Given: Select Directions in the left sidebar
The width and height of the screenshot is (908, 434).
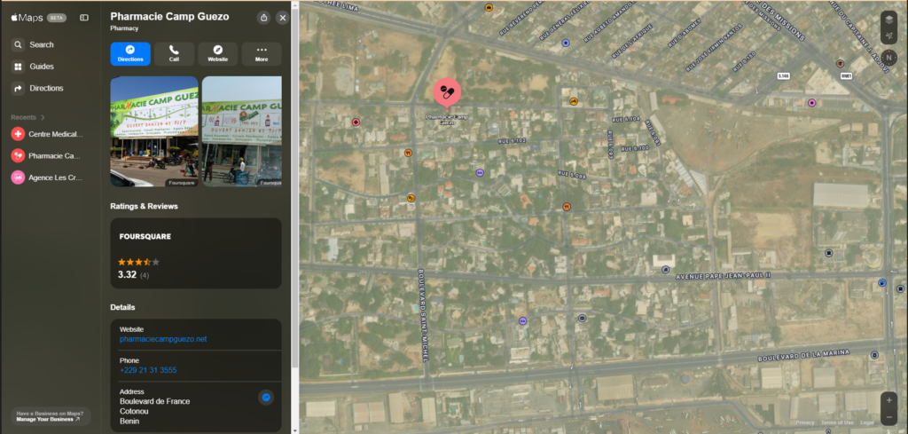Looking at the screenshot, I should pos(46,88).
